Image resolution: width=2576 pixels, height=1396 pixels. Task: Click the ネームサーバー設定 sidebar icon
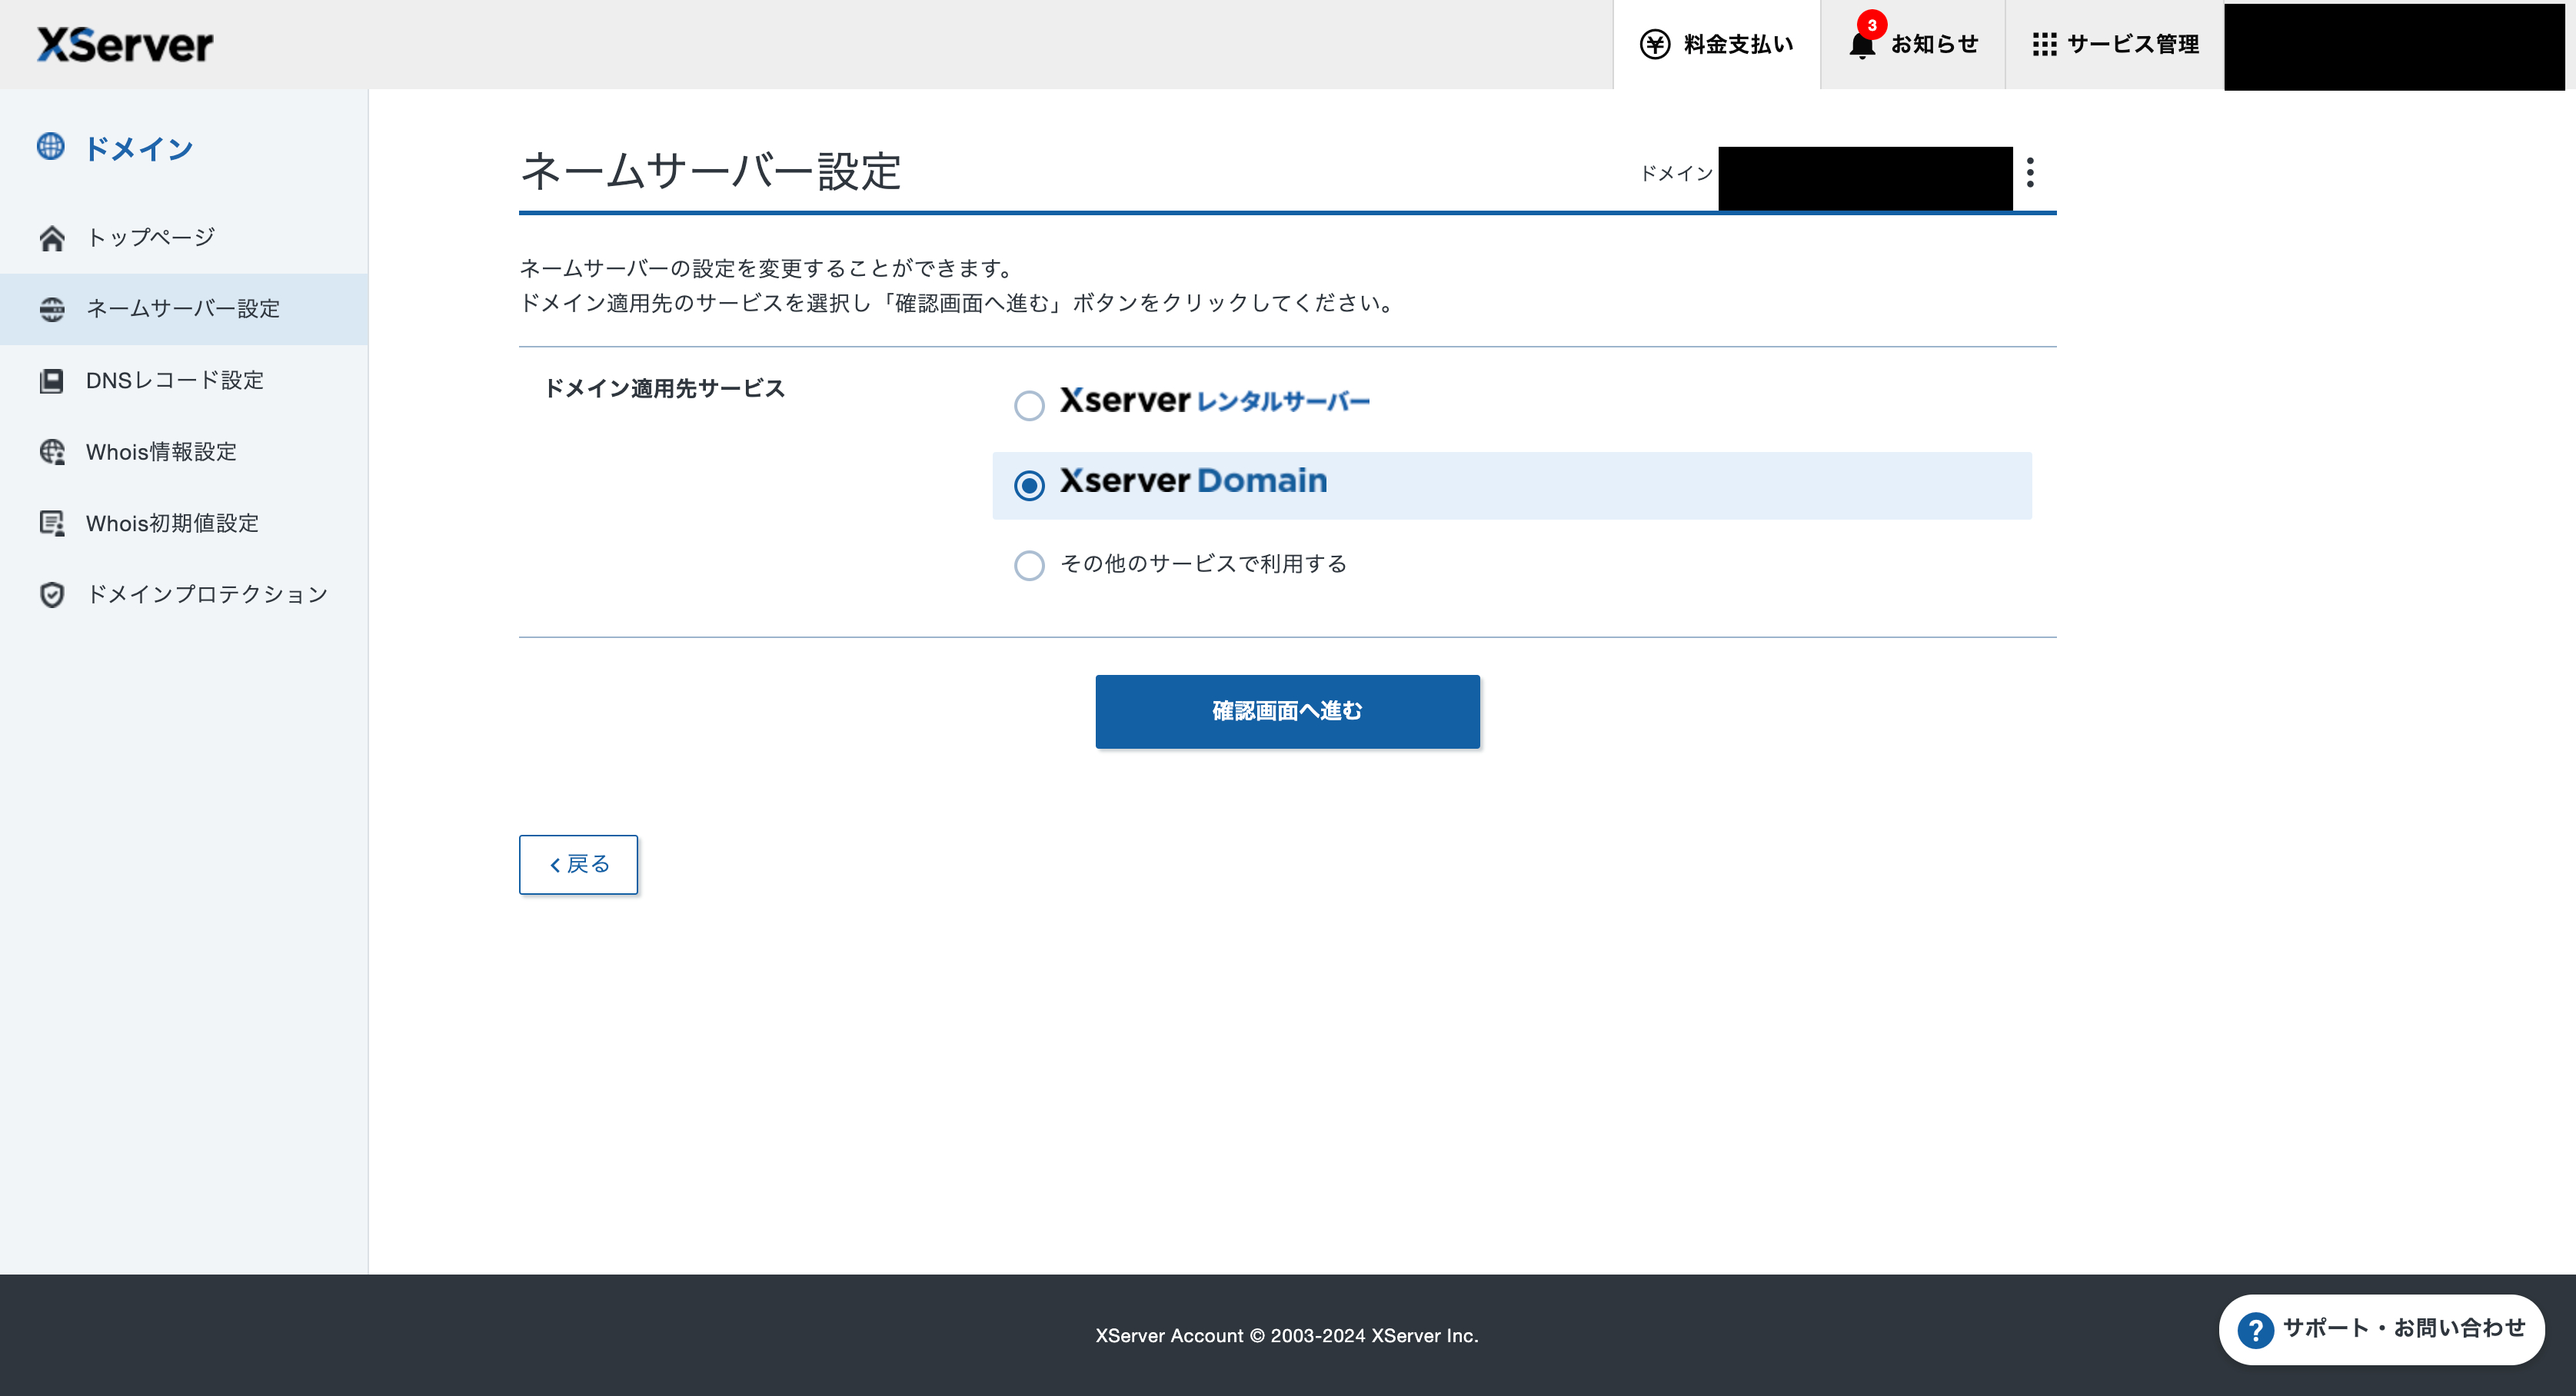click(x=52, y=309)
